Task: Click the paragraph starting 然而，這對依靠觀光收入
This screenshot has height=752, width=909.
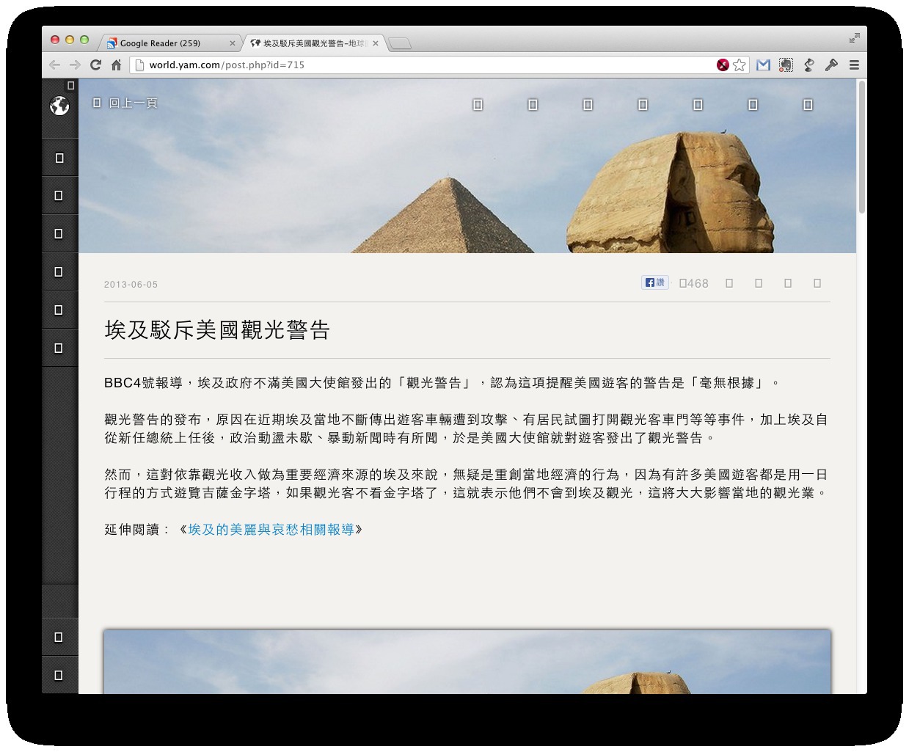Action: [467, 483]
